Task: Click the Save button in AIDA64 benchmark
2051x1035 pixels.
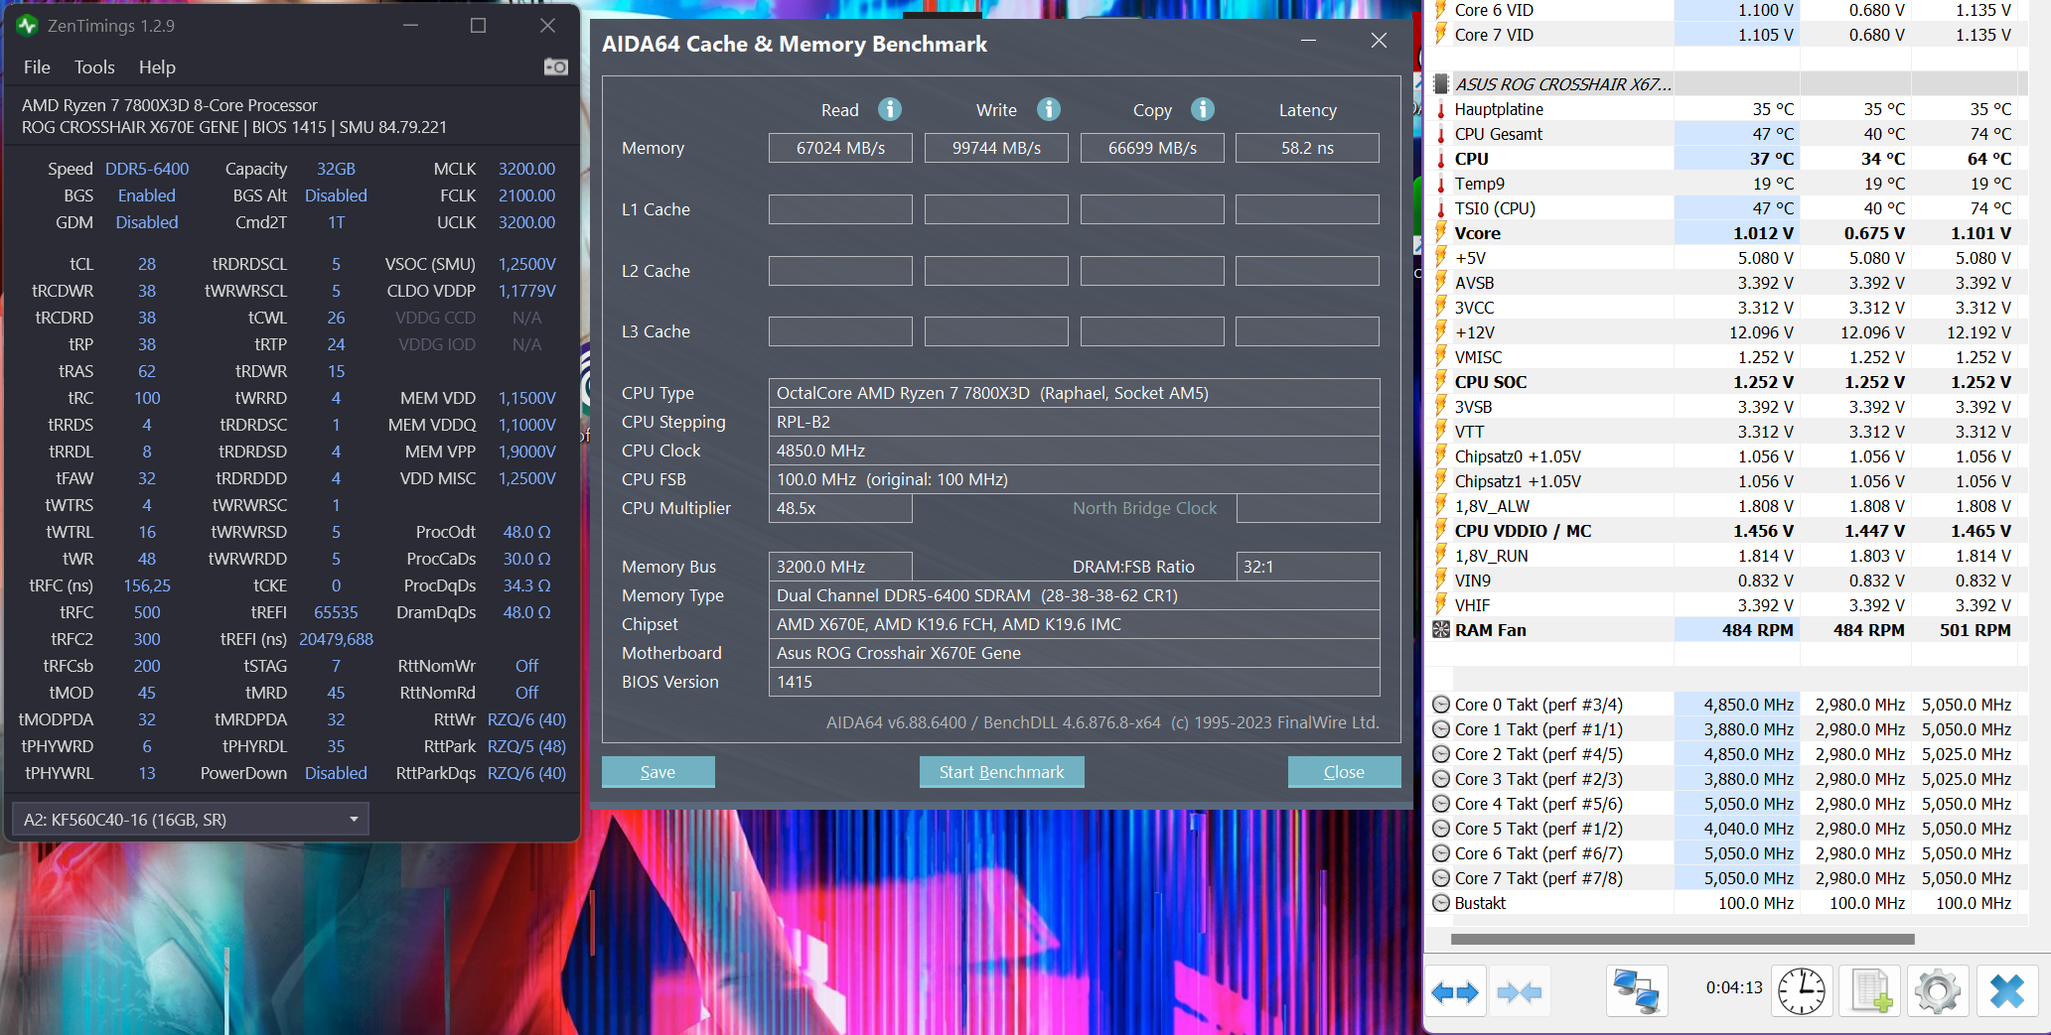Action: coord(658,772)
